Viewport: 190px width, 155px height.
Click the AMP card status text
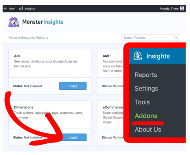tap(112, 86)
